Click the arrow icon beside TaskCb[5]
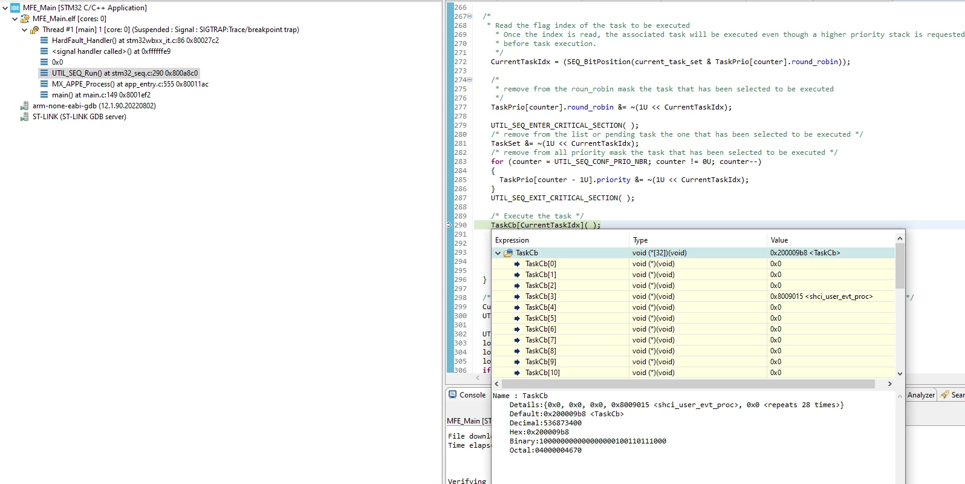The image size is (965, 484). point(517,318)
